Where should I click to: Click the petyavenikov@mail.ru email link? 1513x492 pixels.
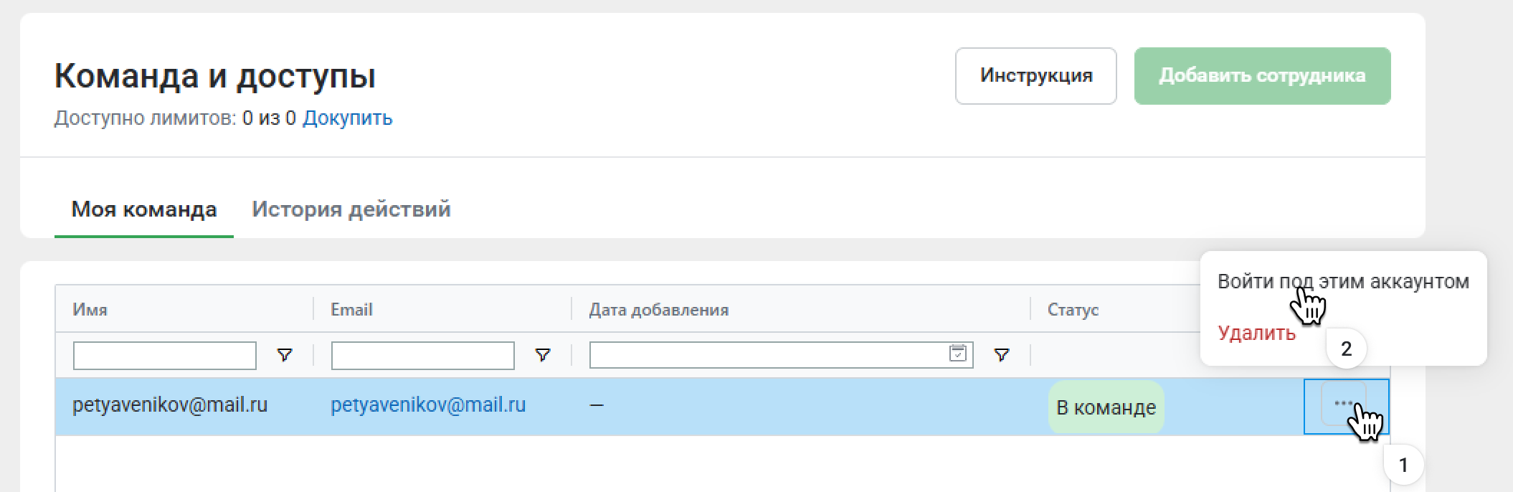point(427,405)
